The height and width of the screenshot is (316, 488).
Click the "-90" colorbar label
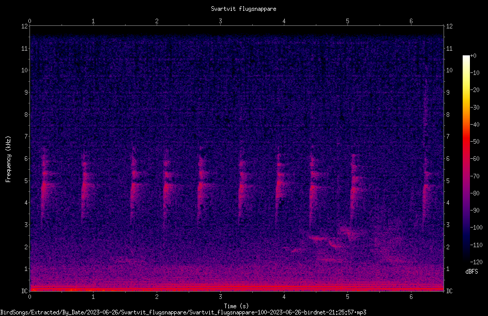(475, 210)
